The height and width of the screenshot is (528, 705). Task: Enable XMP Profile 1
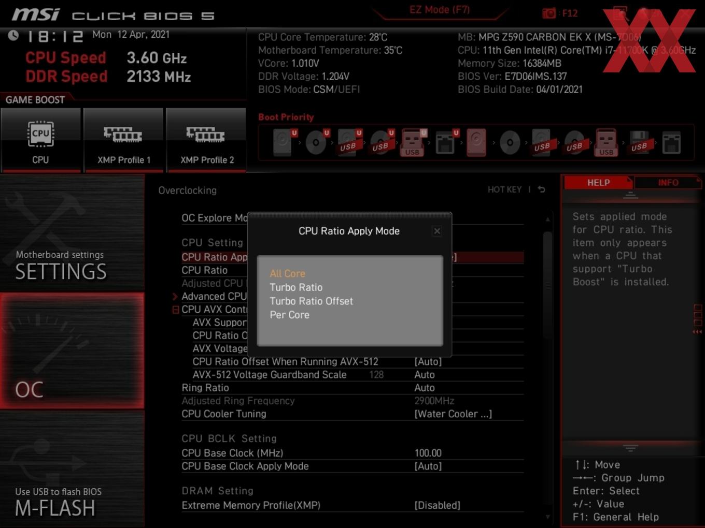(x=123, y=140)
